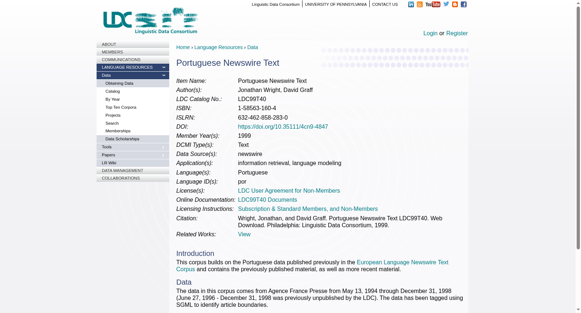Open Data Scholarships in sidebar

click(x=133, y=139)
